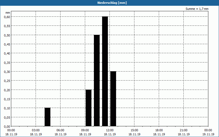This screenshot has height=137, width=219.
Task: Click the 0,15 y-axis label
Action: (x=7, y=99)
